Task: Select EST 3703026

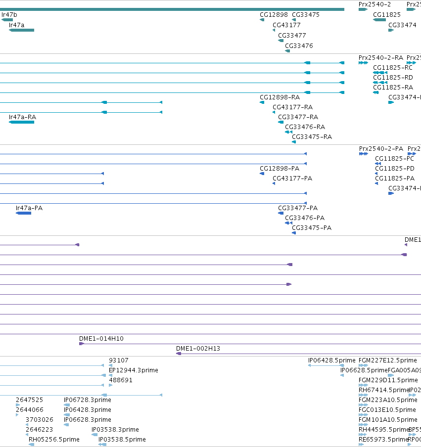Action: point(27,425)
